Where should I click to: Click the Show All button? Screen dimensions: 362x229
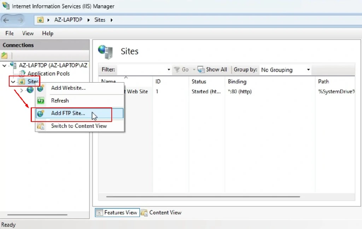coord(212,70)
